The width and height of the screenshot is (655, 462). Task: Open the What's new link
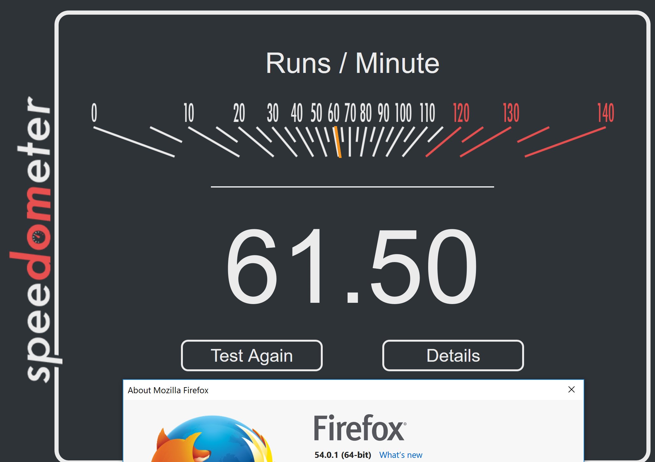tap(400, 455)
